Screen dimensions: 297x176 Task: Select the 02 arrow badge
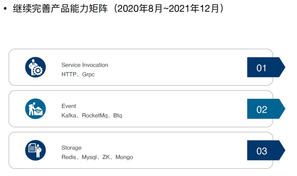point(266,109)
